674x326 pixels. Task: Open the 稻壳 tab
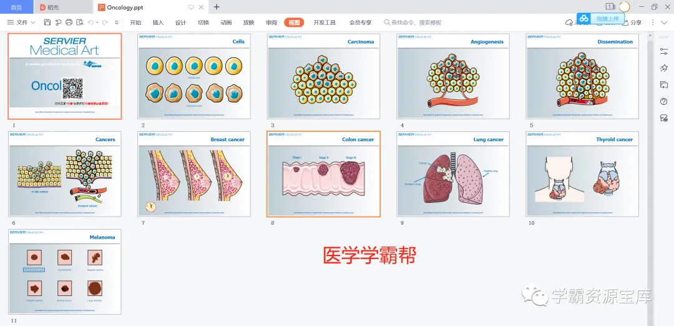coord(64,7)
